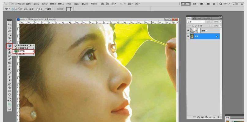Hide the 曲线 1 curves layer
The image size is (247, 122).
pos(188,31)
